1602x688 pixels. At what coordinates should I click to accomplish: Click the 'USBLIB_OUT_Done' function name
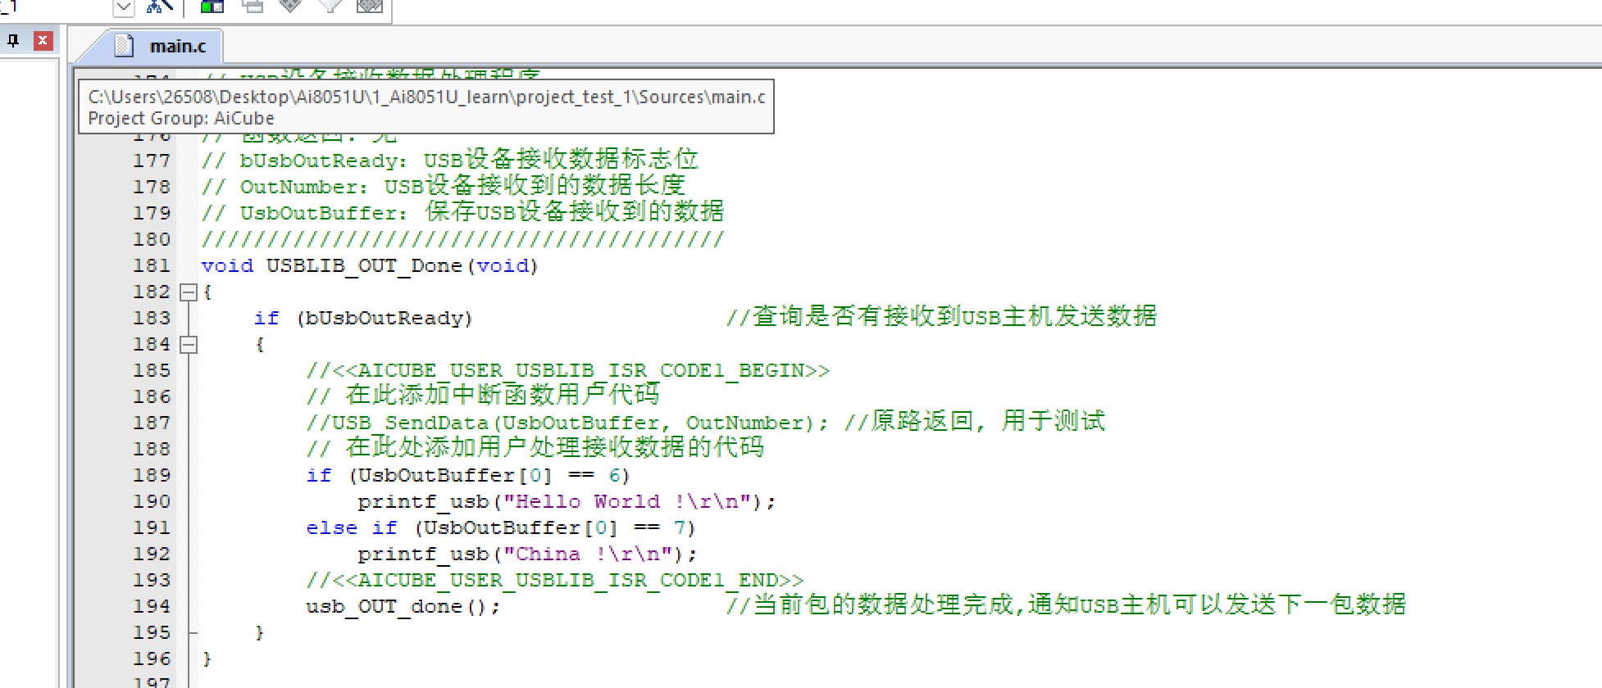(x=364, y=266)
